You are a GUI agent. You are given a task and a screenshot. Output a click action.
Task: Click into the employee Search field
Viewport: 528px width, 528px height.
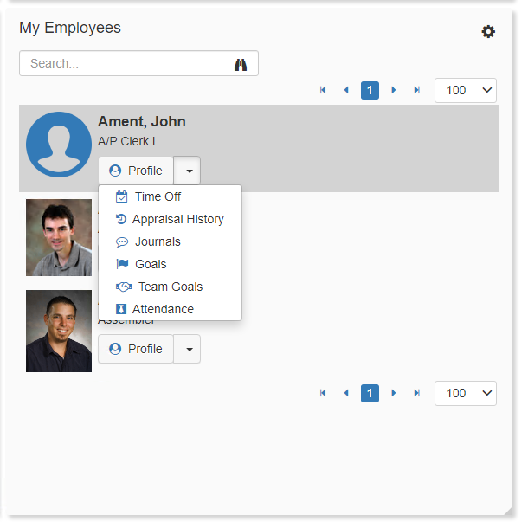(x=126, y=63)
